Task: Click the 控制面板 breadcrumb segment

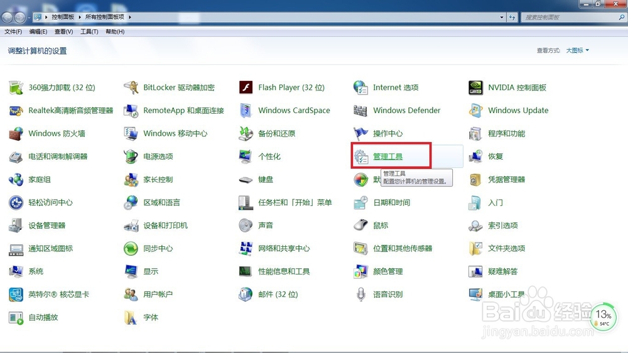Action: [63, 17]
